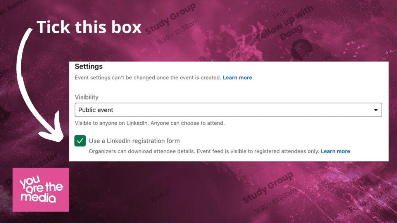Open the Visibility combo box

point(228,110)
